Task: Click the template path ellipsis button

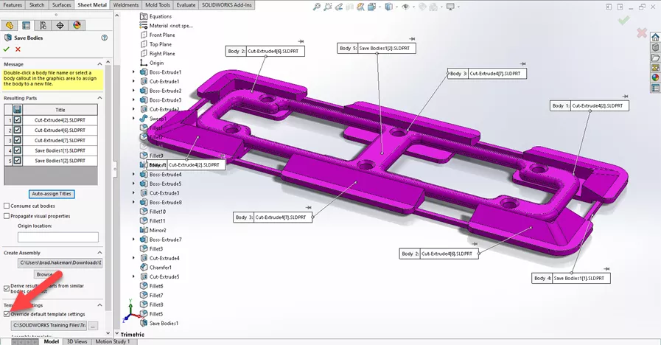Action: 93,326
